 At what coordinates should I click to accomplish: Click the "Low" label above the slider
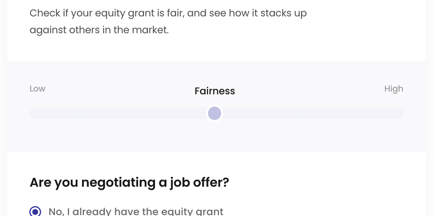click(37, 89)
